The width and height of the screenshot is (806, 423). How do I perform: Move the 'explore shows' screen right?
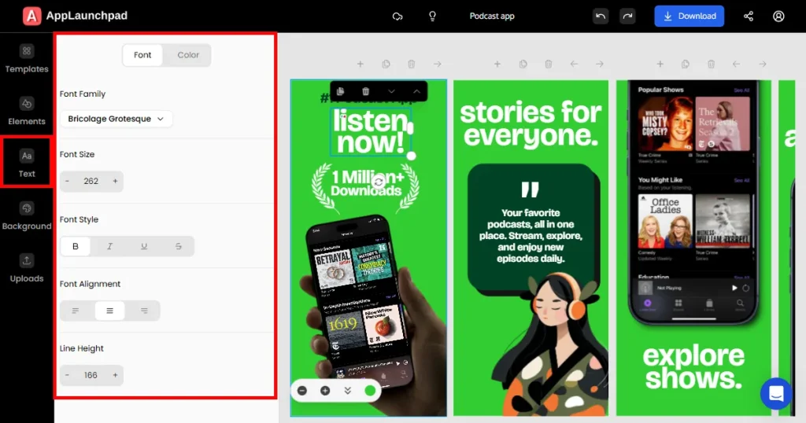(762, 64)
